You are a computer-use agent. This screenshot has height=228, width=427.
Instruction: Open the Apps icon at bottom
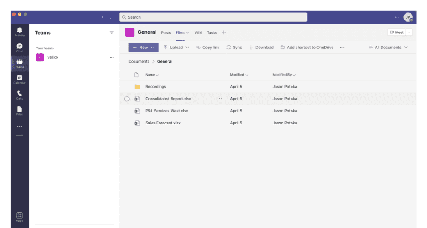pyautogui.click(x=20, y=217)
